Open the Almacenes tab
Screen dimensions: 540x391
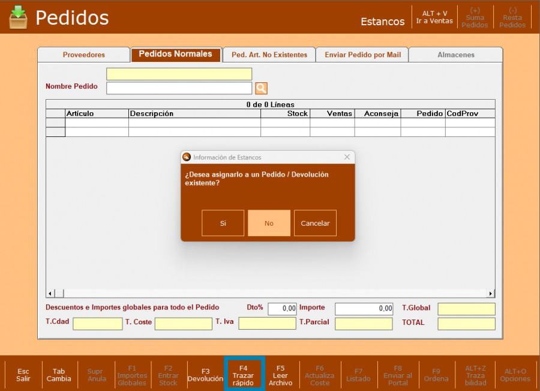point(455,55)
